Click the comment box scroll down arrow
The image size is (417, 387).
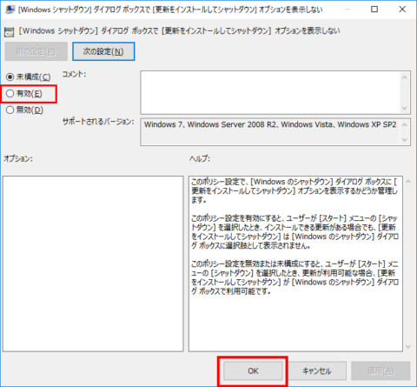405,108
